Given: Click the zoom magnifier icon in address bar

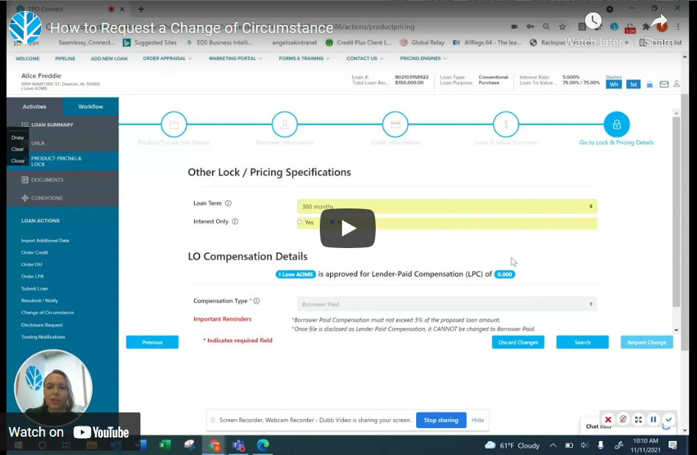Looking at the screenshot, I should point(546,26).
